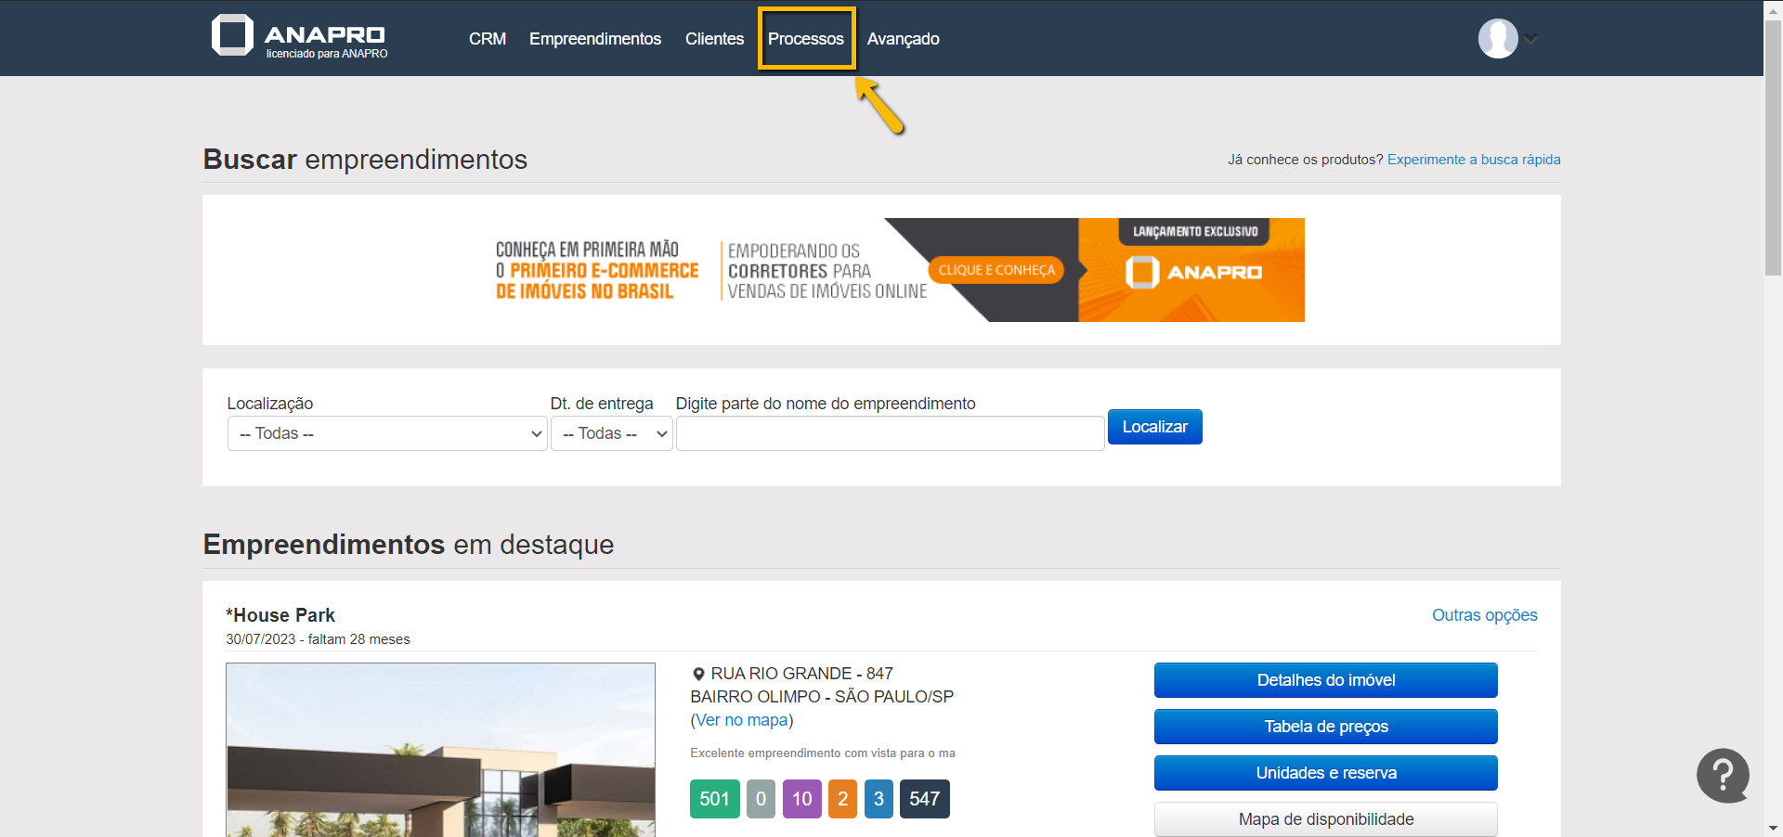Open the Empreendimentos menu

click(x=594, y=39)
